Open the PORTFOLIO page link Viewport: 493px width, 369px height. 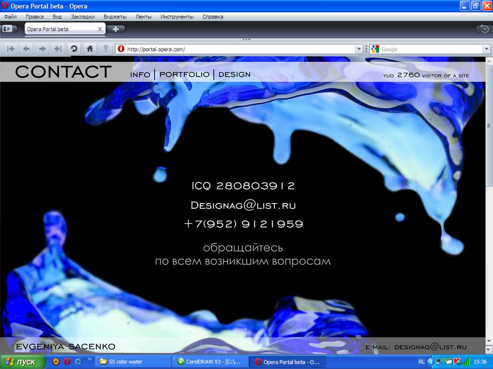(184, 75)
